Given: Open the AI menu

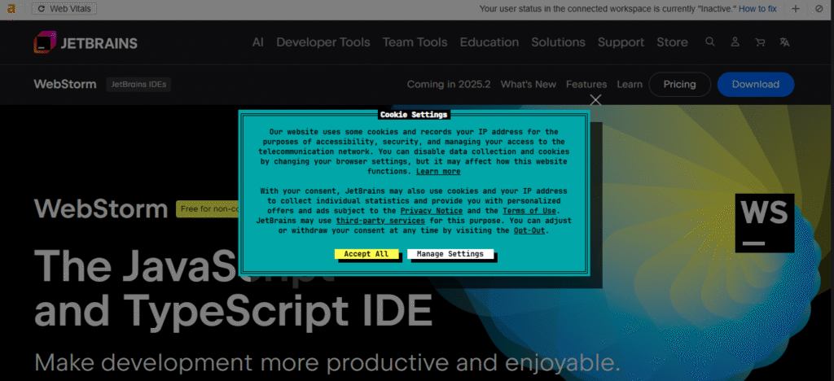Looking at the screenshot, I should 258,42.
